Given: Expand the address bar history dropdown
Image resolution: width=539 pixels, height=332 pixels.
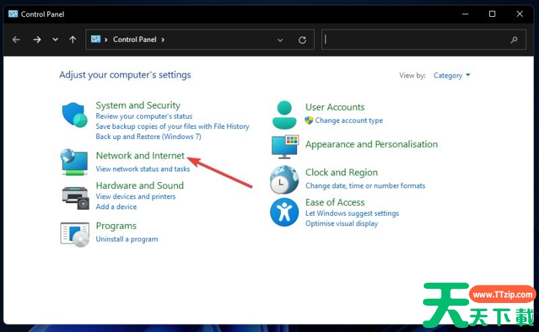Looking at the screenshot, I should (x=280, y=40).
